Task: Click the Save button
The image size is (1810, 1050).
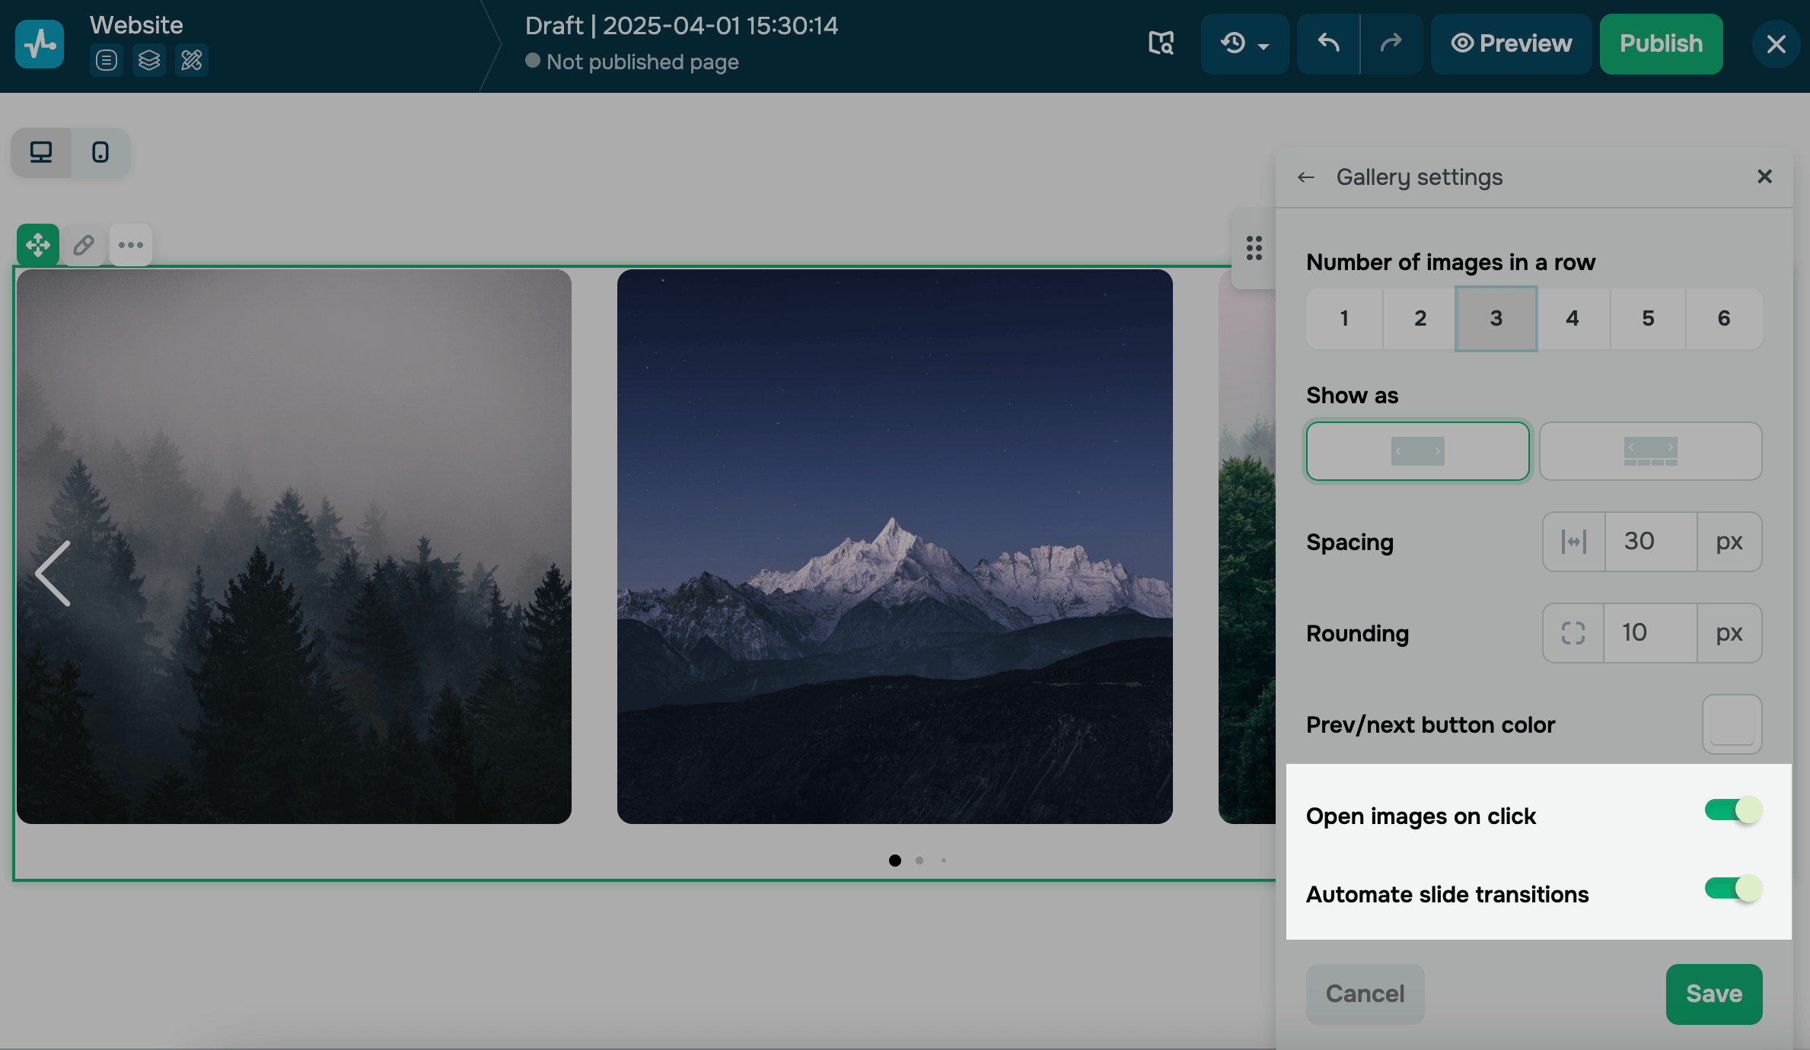Action: click(1713, 994)
